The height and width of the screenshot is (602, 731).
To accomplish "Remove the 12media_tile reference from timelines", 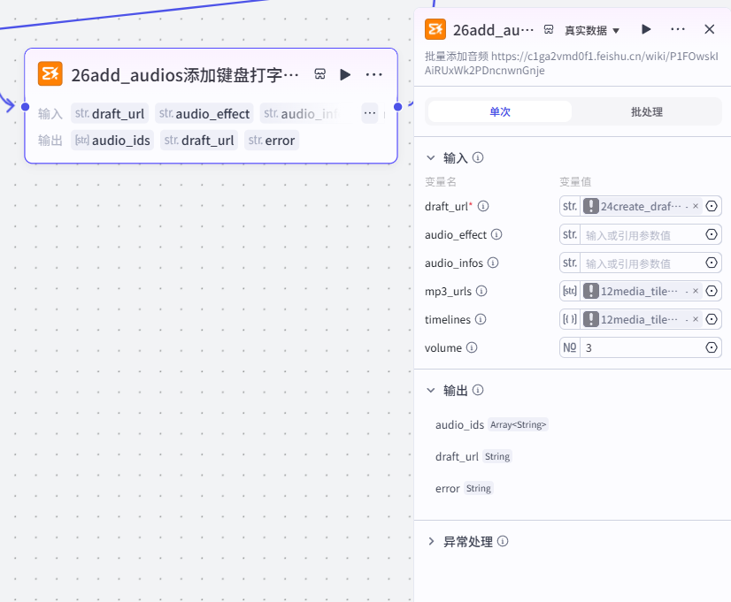I will pos(696,319).
